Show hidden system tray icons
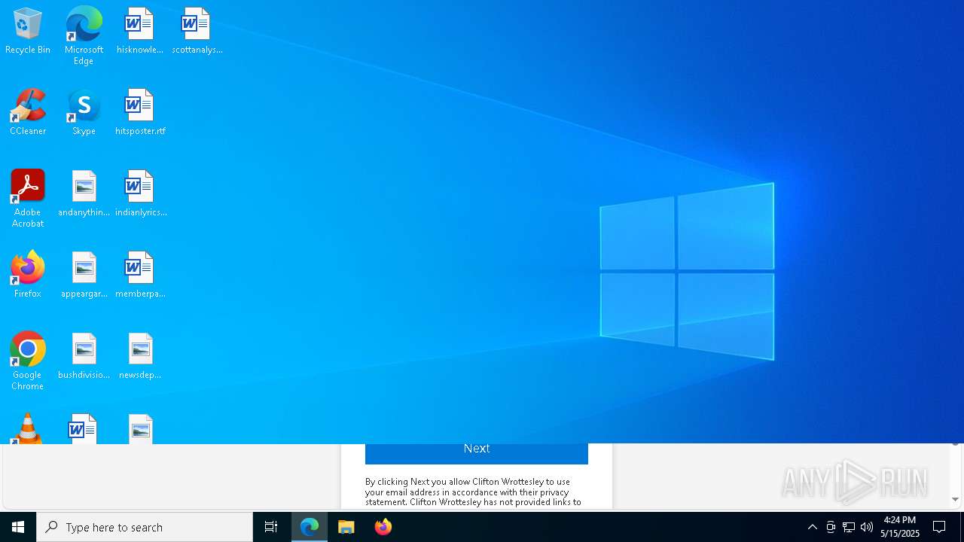 coord(813,527)
